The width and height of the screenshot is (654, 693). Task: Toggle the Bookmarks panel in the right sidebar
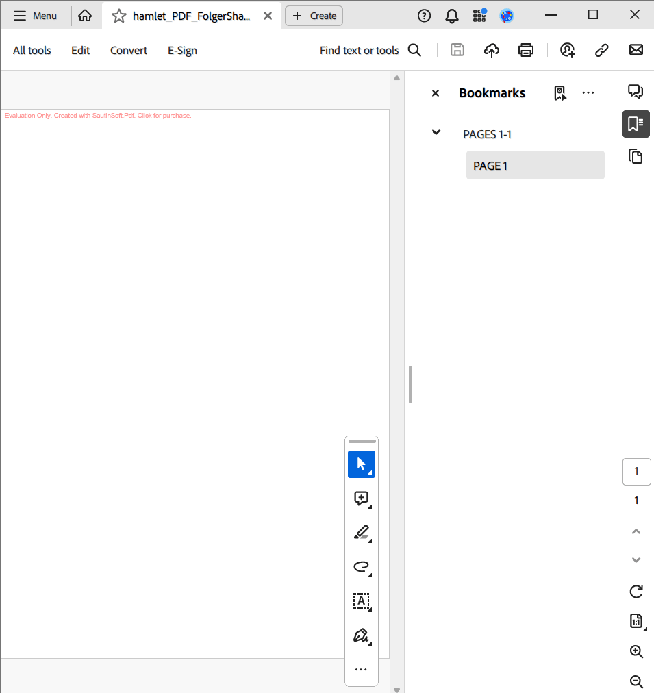click(636, 124)
